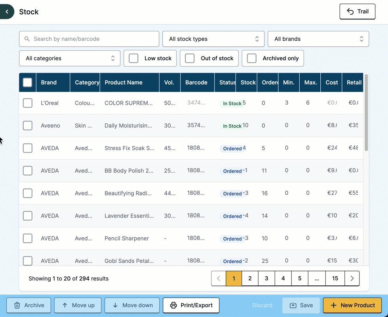The height and width of the screenshot is (317, 388).
Task: Check the Pencil Sharpener row checkbox
Action: click(x=27, y=238)
